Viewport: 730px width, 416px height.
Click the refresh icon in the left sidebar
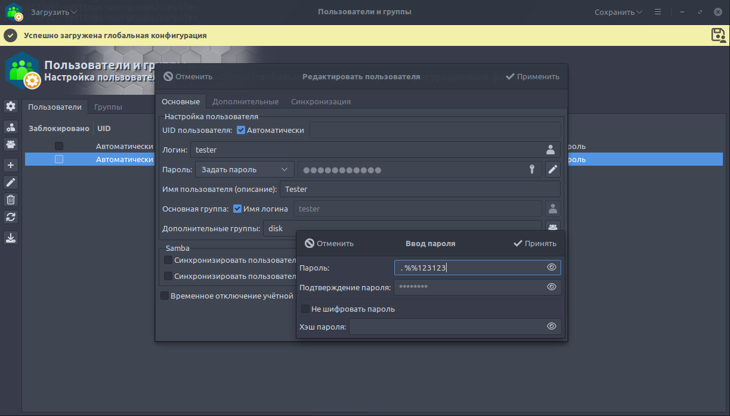[11, 217]
